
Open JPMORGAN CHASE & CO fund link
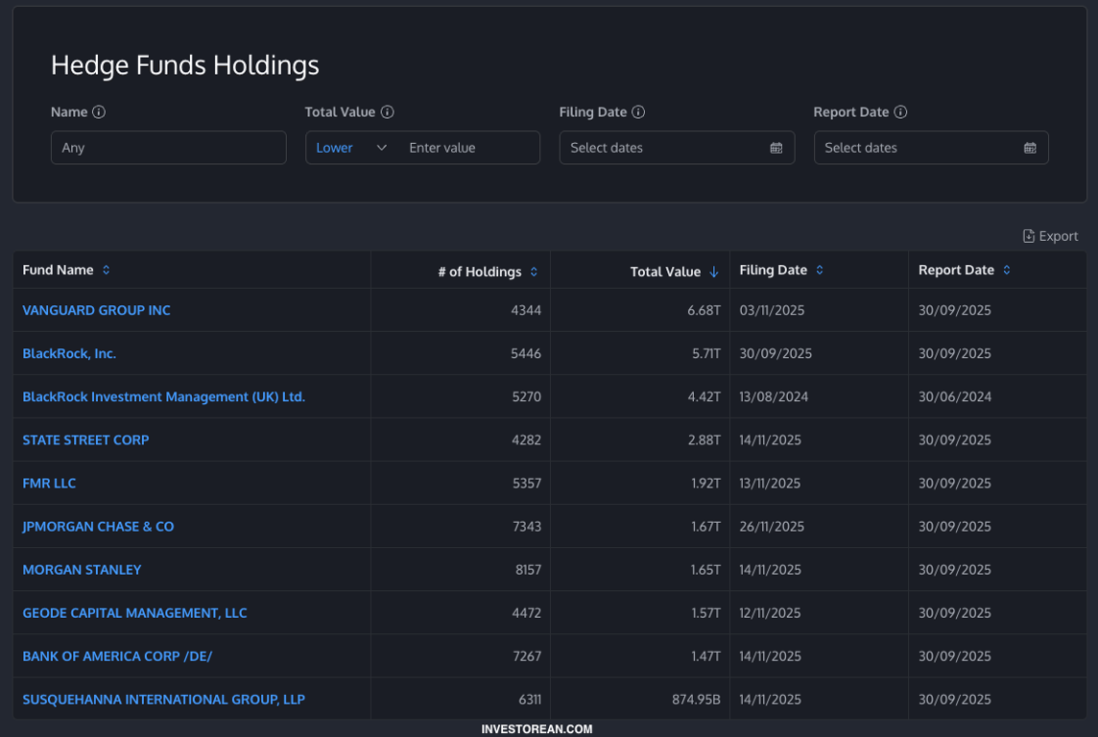point(98,526)
